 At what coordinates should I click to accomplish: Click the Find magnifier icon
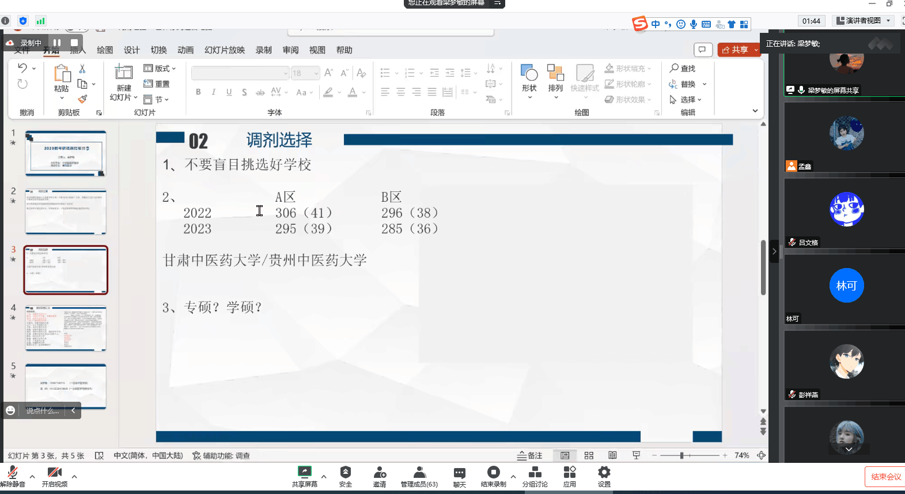[x=674, y=68]
